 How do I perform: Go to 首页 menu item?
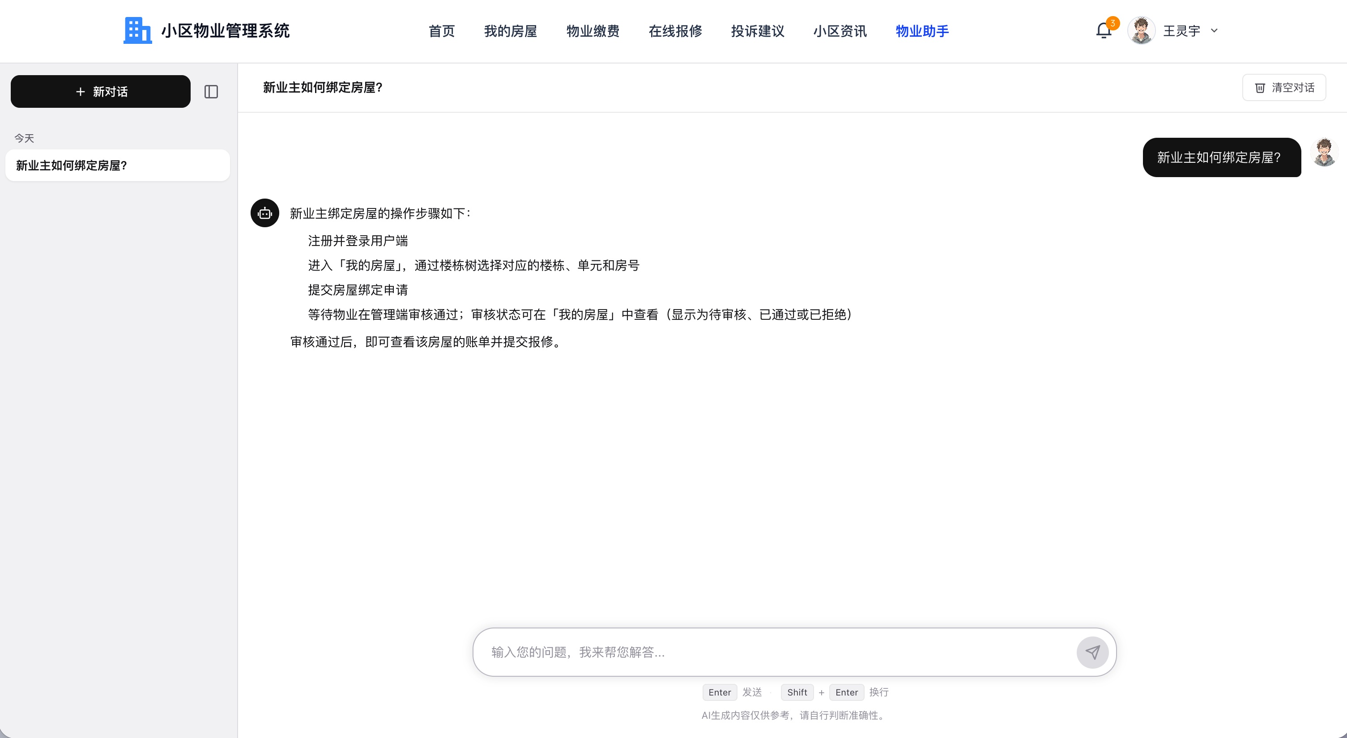[441, 31]
